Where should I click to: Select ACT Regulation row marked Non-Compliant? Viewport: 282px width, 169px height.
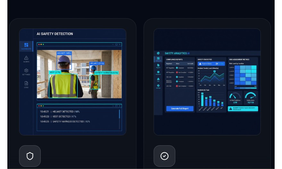point(180,72)
